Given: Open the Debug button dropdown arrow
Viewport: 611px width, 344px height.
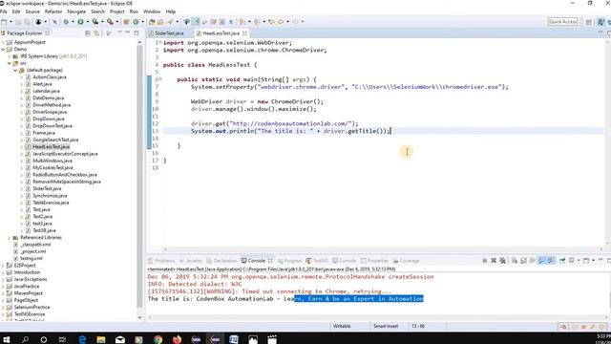Looking at the screenshot, I should 73,22.
